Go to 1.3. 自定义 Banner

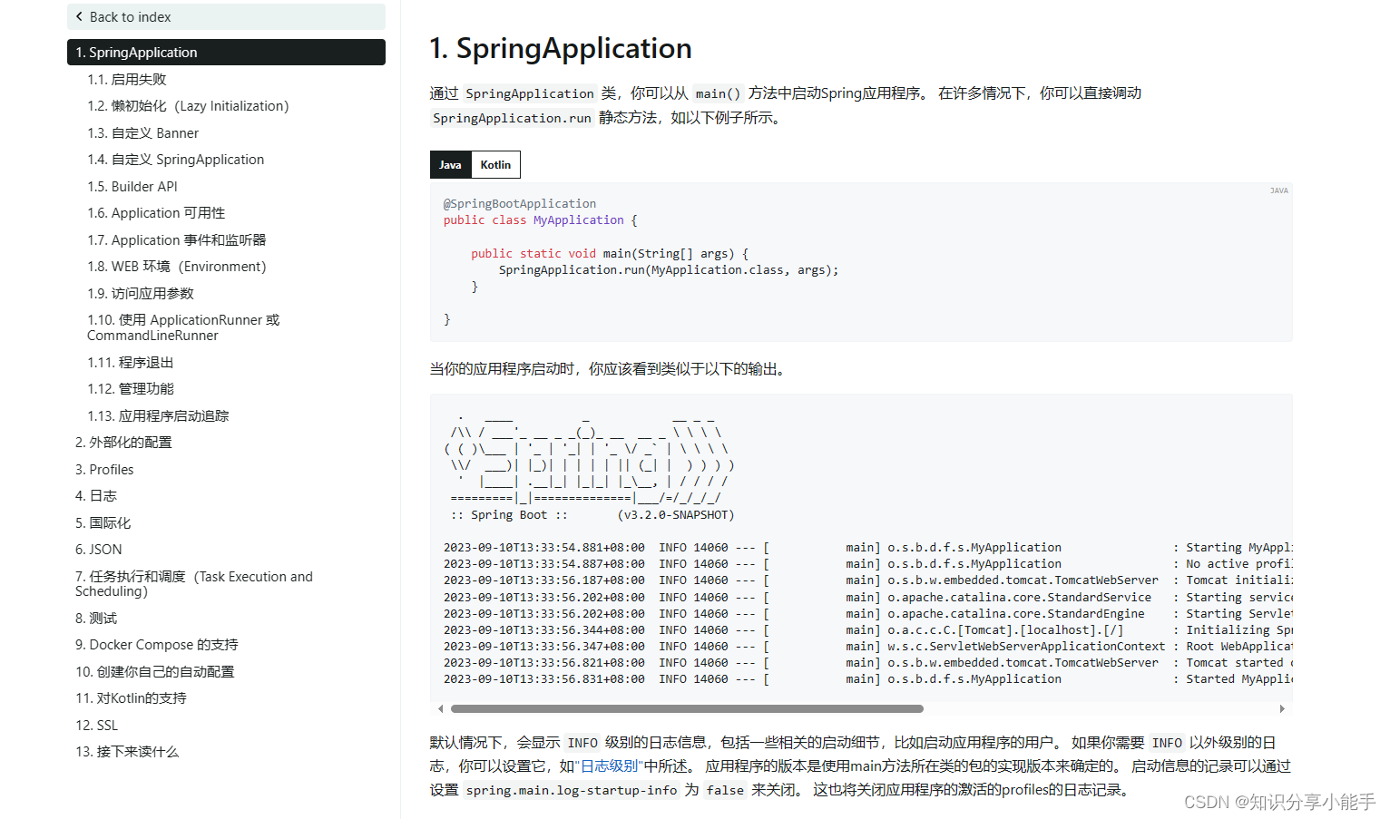coord(142,133)
